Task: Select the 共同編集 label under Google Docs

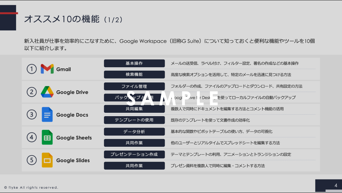Action: click(x=134, y=109)
